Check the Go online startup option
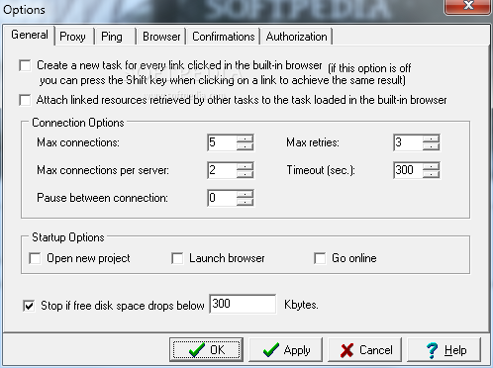This screenshot has width=493, height=368. coord(320,258)
